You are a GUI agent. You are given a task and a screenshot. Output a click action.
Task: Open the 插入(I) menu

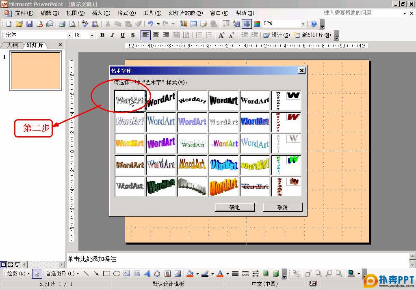click(x=101, y=13)
